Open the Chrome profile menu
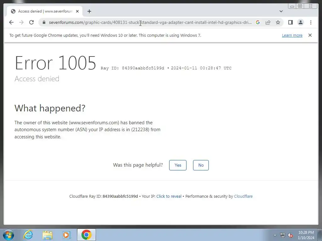 [301, 22]
